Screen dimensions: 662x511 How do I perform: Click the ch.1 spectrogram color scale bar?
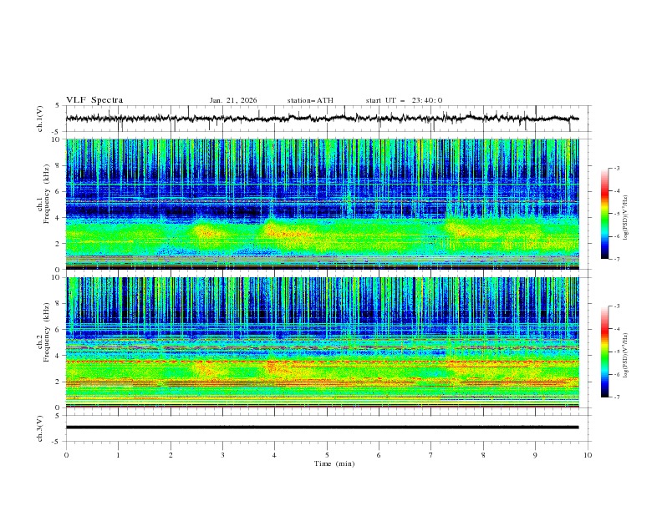click(x=604, y=214)
